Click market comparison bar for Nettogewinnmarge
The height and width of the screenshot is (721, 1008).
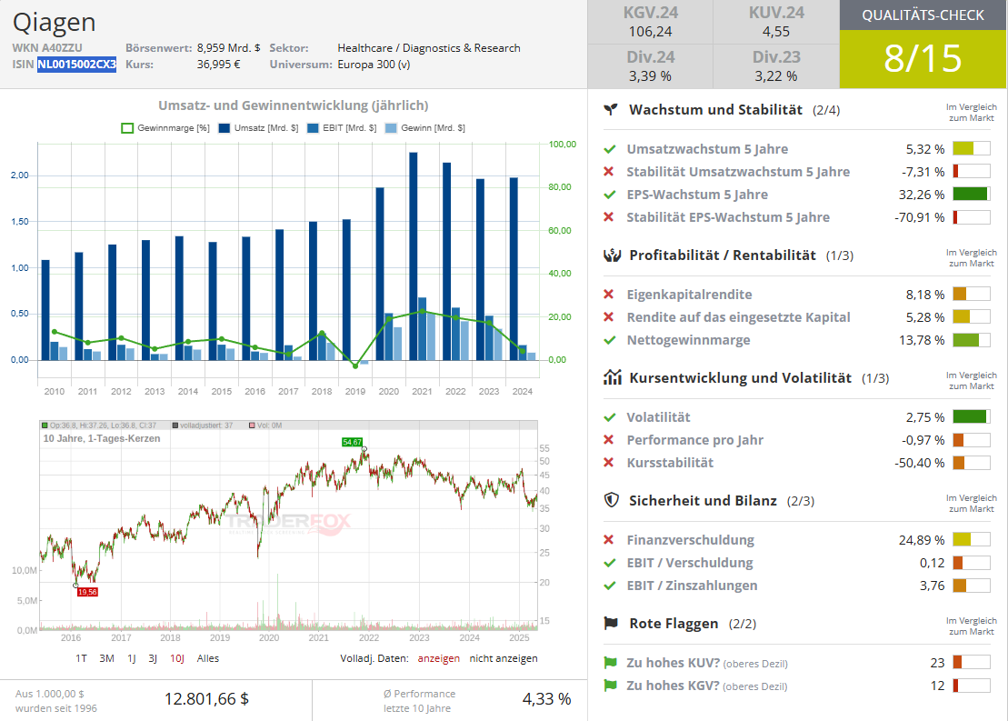(972, 340)
